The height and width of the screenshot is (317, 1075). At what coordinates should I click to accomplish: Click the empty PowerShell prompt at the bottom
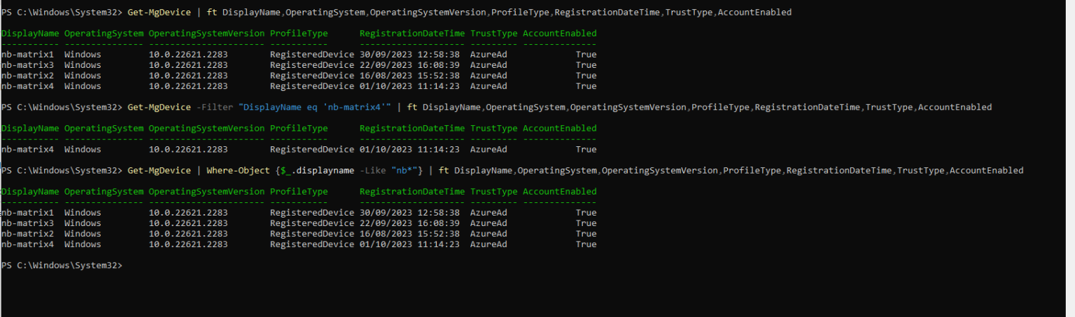tap(62, 265)
